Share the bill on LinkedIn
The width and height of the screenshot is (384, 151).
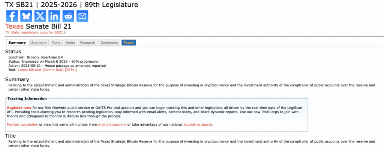(x=54, y=16)
